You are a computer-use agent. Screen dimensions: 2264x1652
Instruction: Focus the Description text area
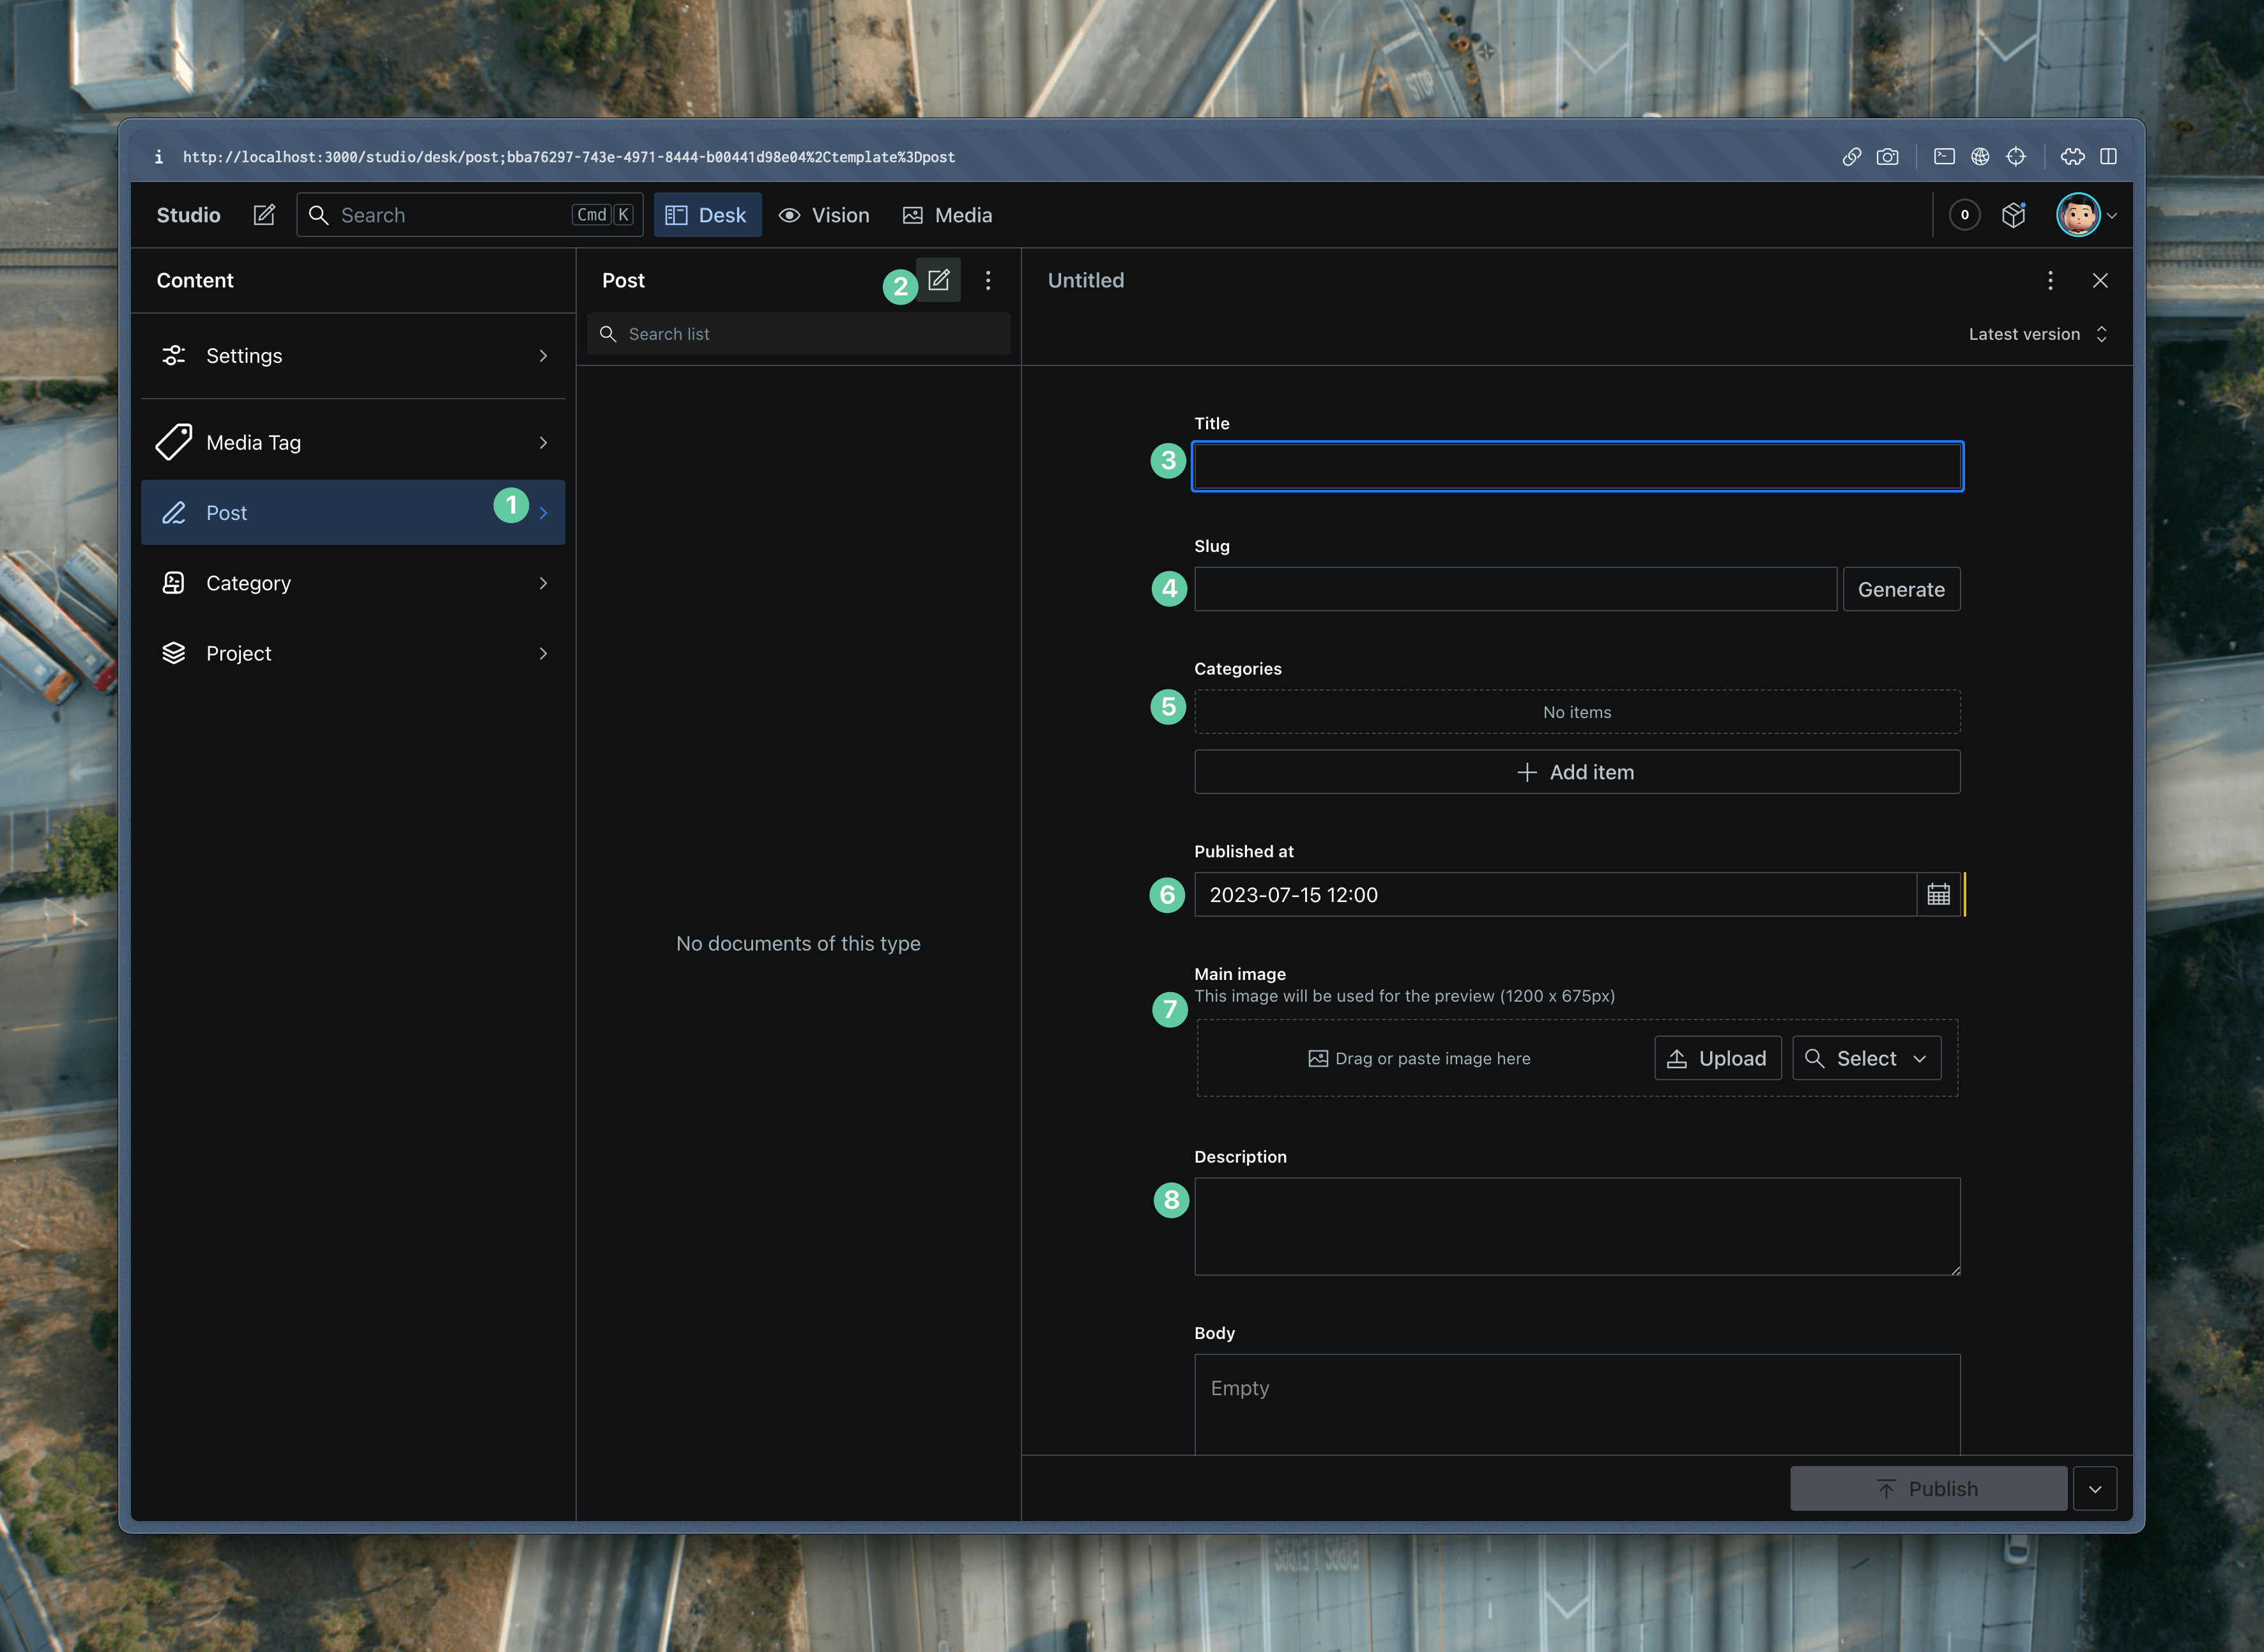(1576, 1226)
